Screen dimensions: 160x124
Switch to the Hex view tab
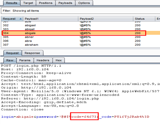pos(59,60)
